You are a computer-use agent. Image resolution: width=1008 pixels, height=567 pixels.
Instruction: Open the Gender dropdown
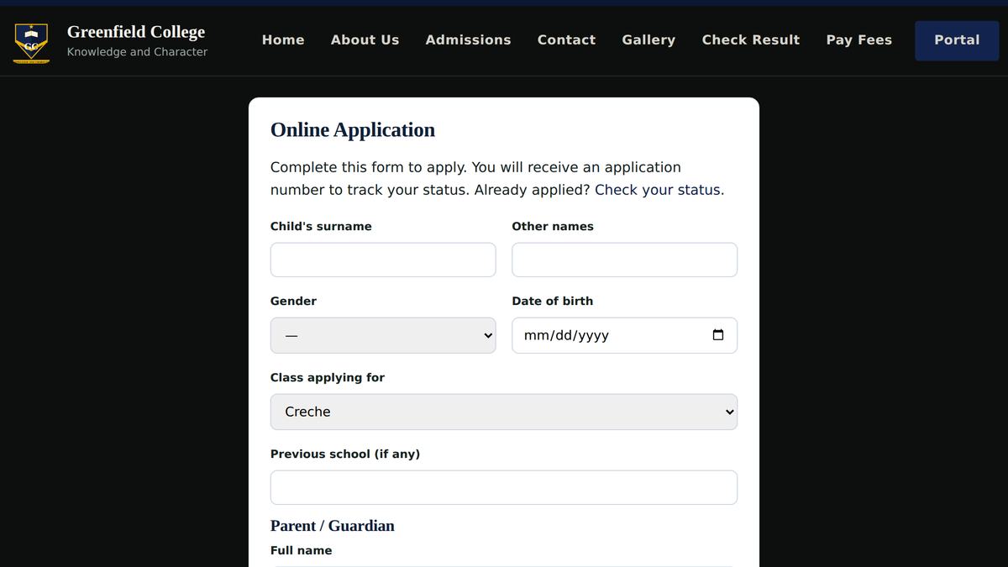383,335
